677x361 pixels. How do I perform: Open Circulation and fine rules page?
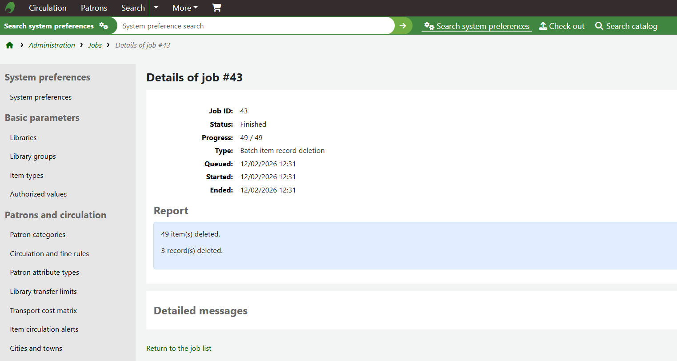click(x=49, y=253)
